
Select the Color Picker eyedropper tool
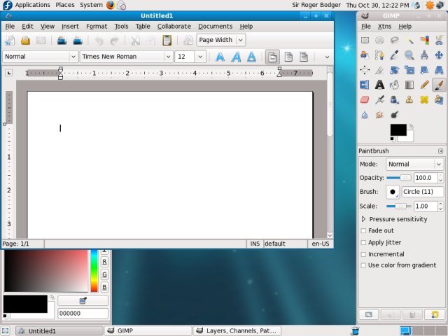click(395, 55)
